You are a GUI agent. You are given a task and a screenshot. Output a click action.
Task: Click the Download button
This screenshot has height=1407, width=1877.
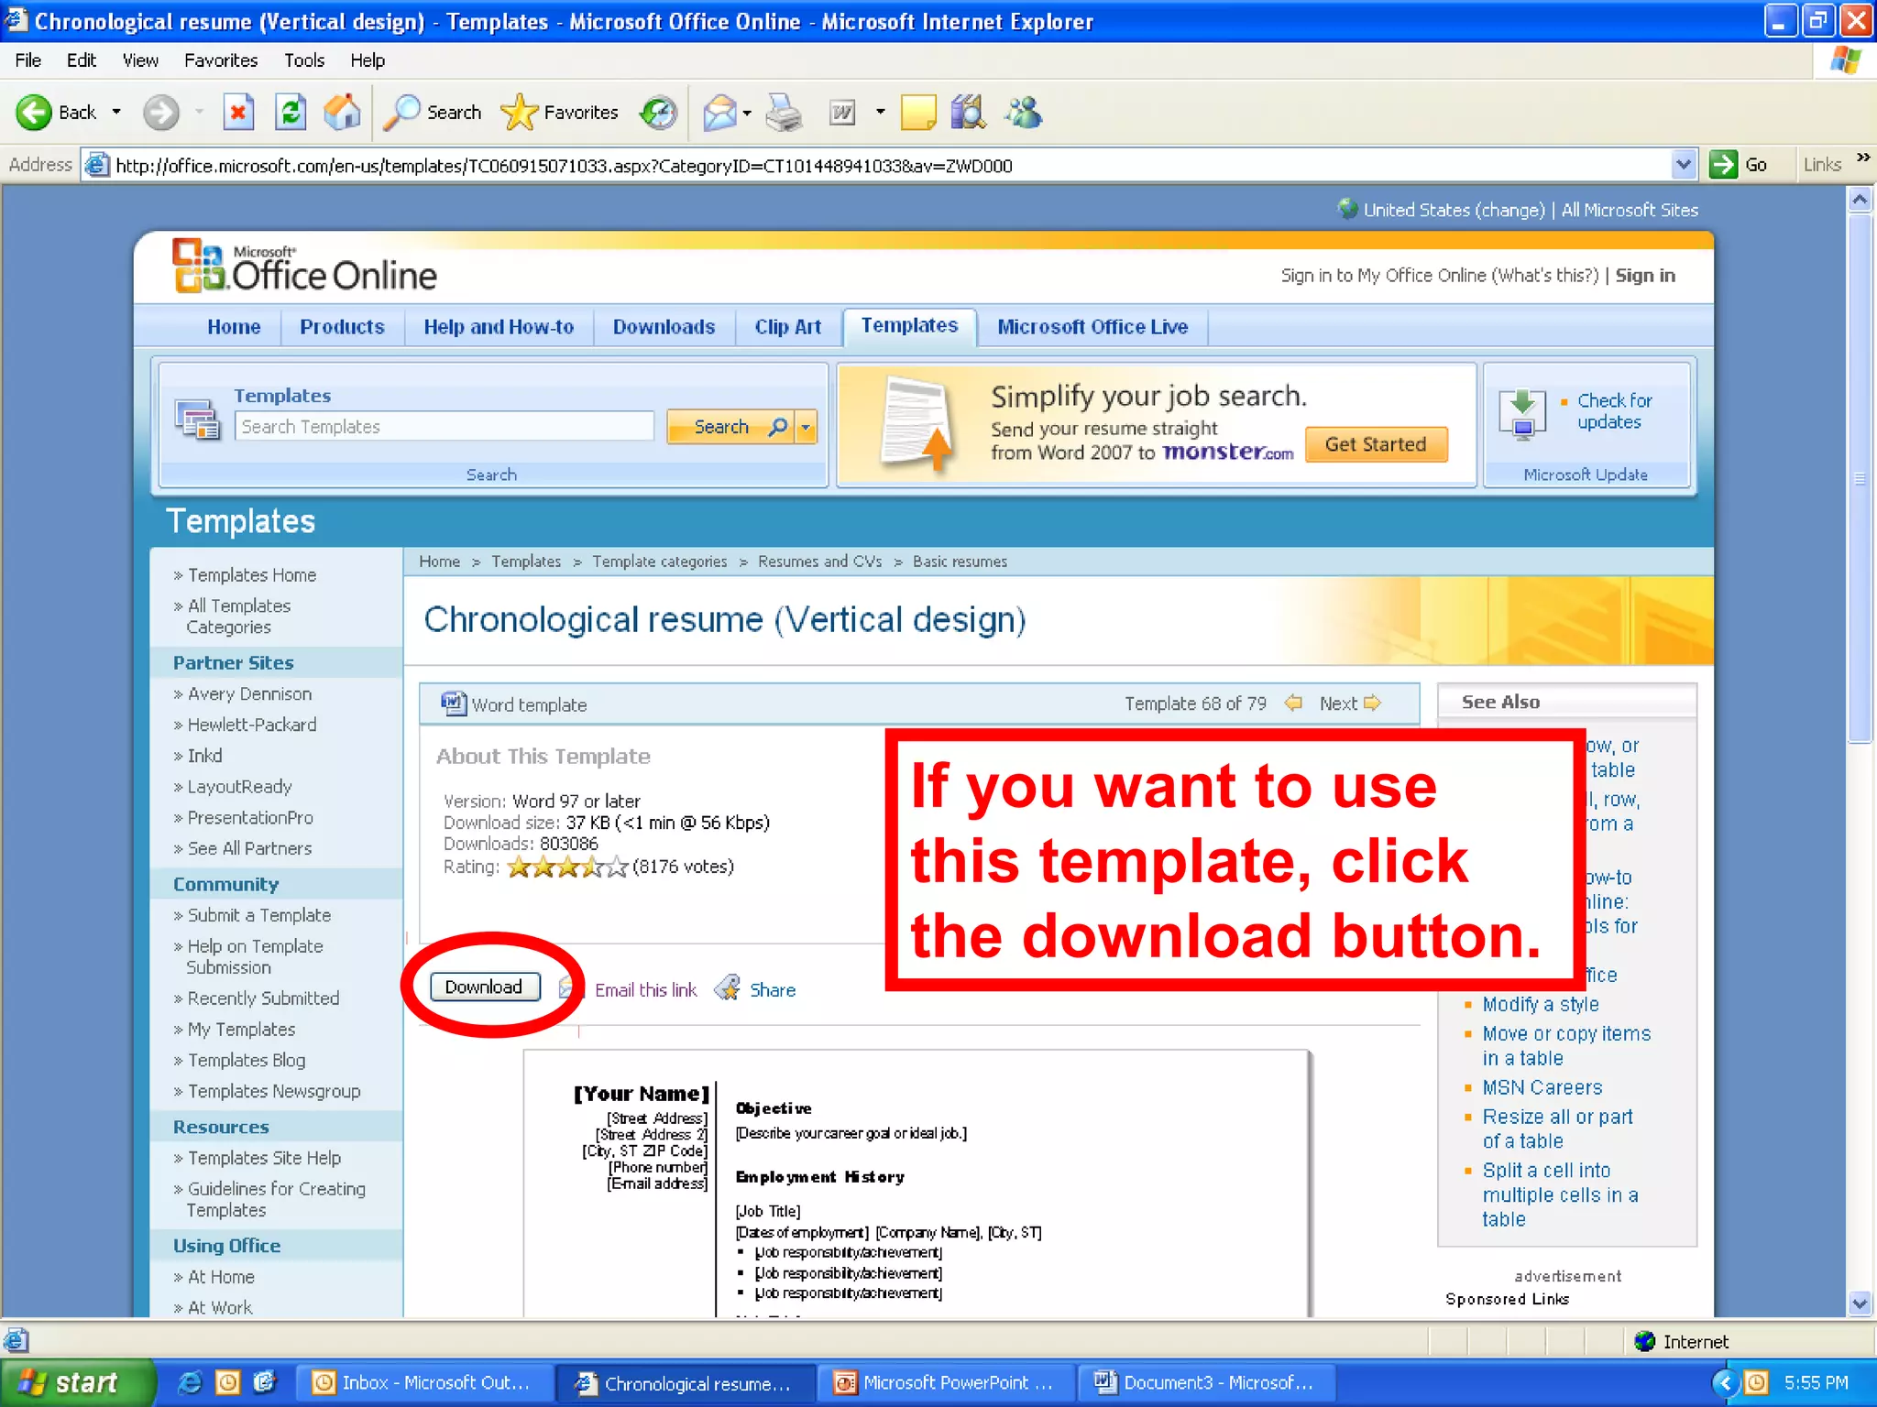coord(484,987)
